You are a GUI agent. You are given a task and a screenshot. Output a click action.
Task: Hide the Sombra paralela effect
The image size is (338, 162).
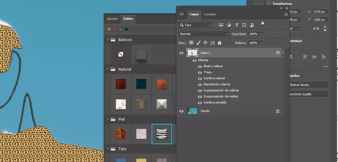pos(200,103)
